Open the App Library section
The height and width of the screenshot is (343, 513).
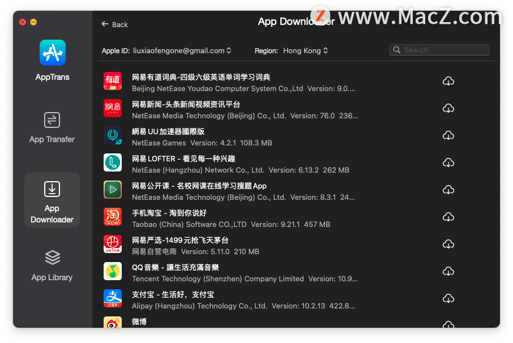point(52,266)
